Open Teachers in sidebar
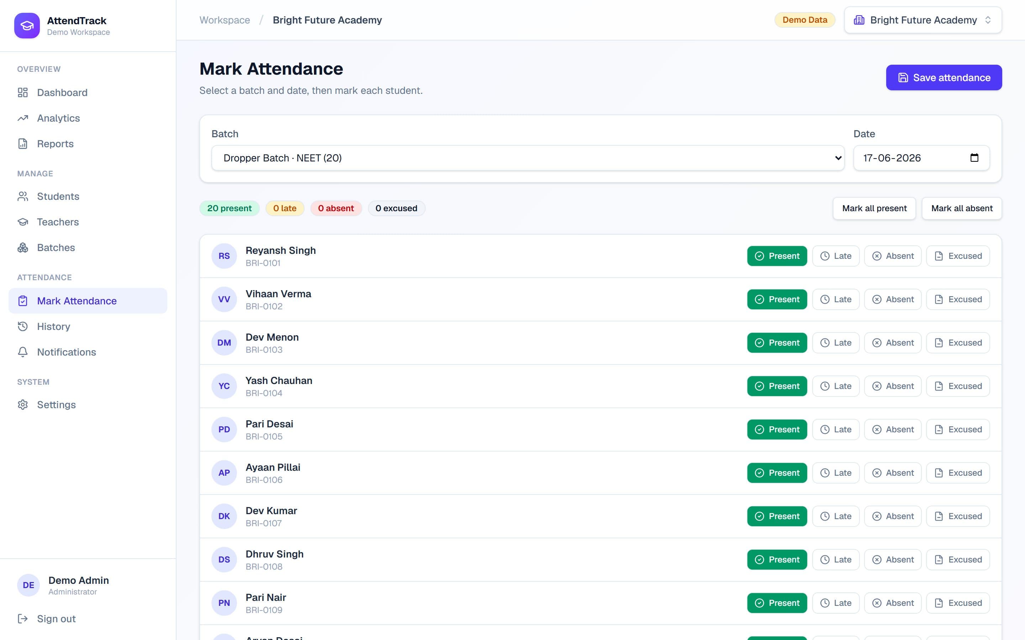Image resolution: width=1025 pixels, height=640 pixels. (x=88, y=222)
